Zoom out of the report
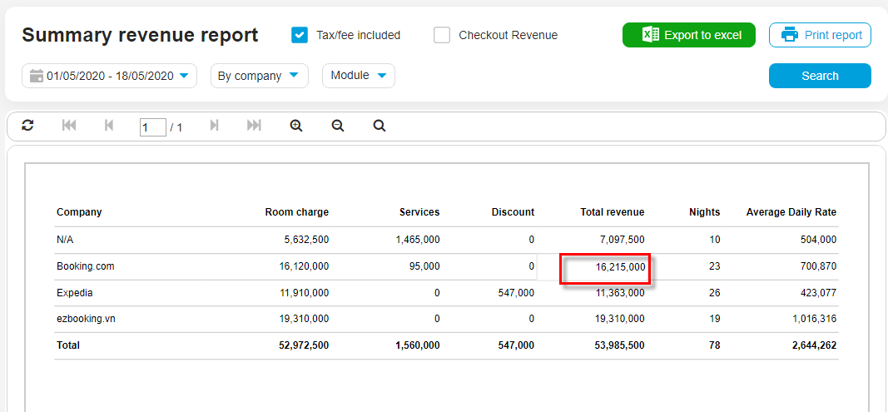This screenshot has height=412, width=888. [x=337, y=126]
